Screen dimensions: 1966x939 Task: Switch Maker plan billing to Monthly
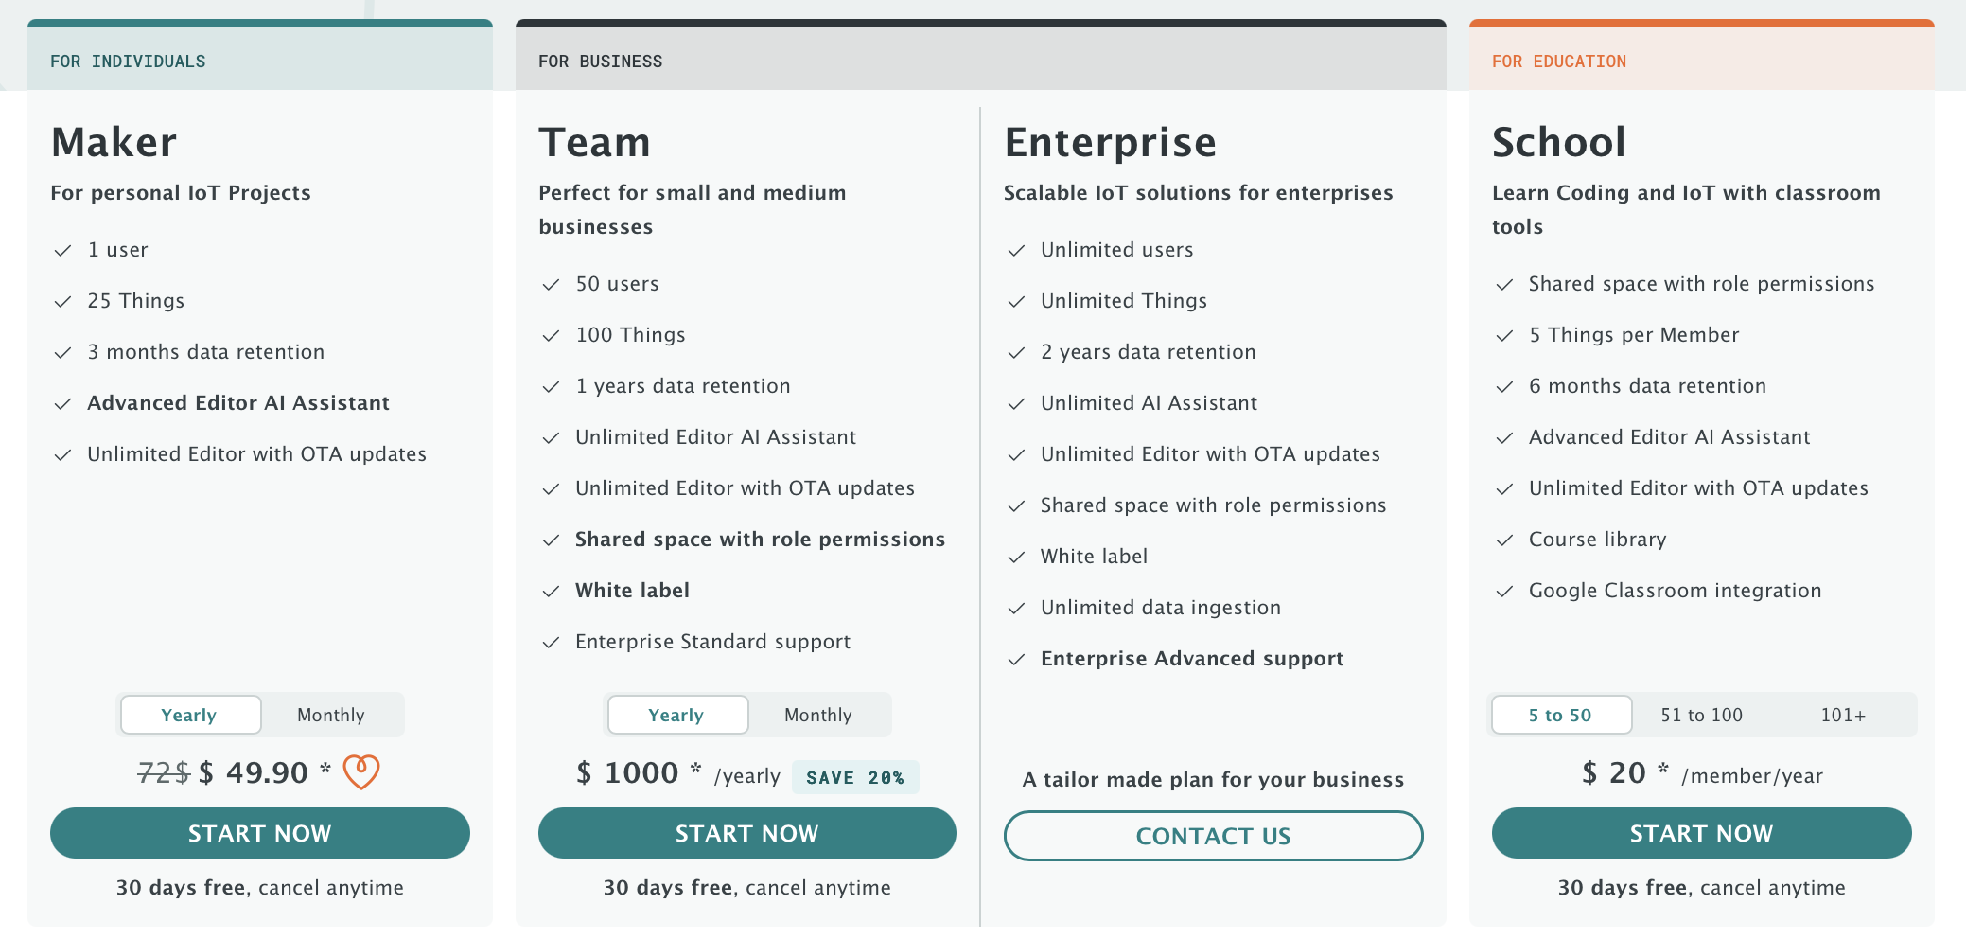(331, 715)
